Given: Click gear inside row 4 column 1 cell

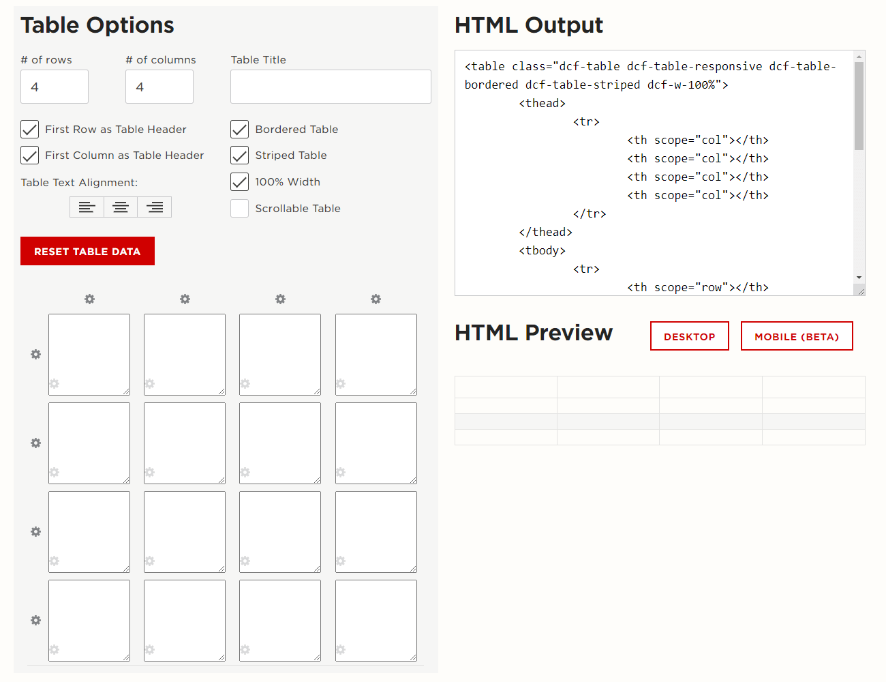Looking at the screenshot, I should tap(55, 650).
